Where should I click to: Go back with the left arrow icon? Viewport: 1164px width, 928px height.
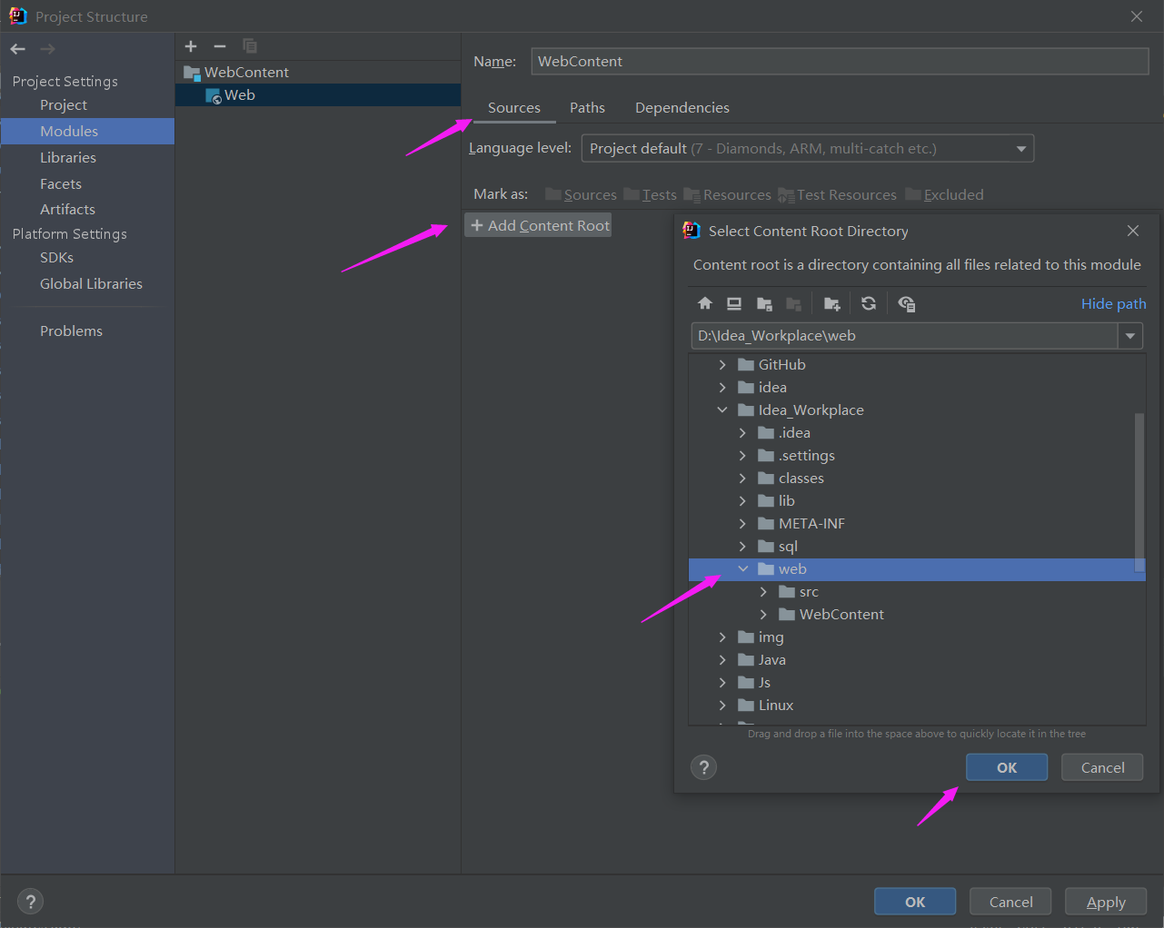pyautogui.click(x=18, y=49)
